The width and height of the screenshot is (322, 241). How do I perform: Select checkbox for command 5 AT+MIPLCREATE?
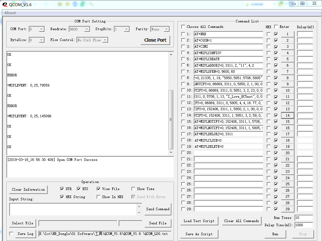183,59
